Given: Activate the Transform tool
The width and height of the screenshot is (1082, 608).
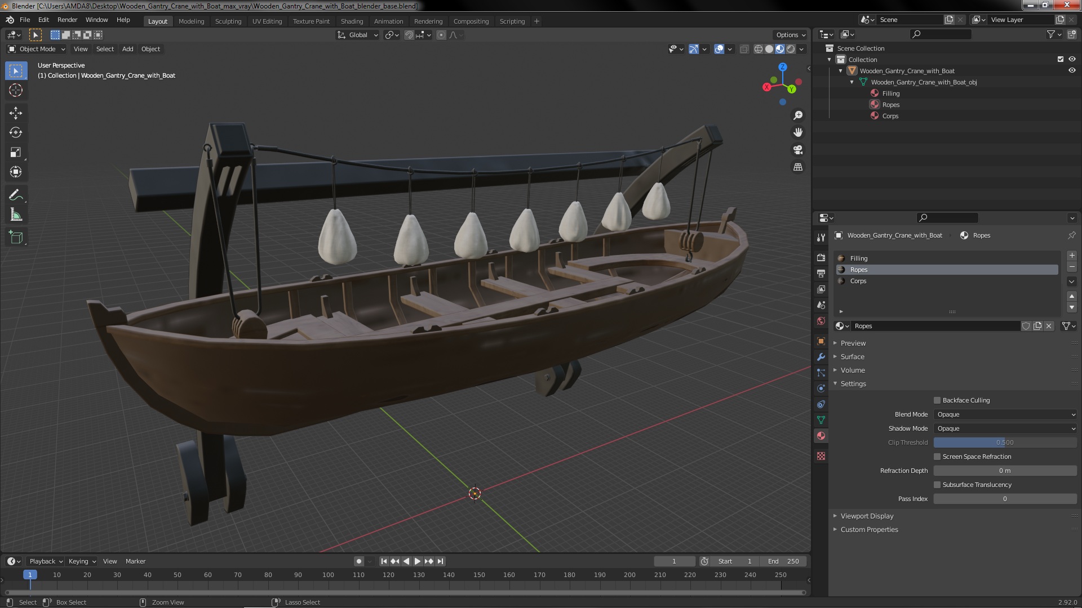Looking at the screenshot, I should [x=16, y=172].
